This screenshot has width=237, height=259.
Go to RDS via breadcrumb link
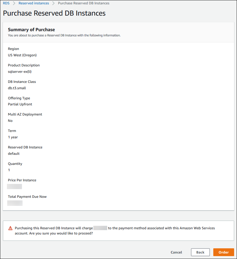coord(6,3)
